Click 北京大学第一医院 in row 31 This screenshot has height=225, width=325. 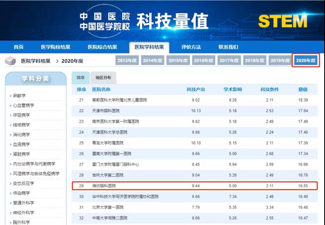[x=107, y=207]
